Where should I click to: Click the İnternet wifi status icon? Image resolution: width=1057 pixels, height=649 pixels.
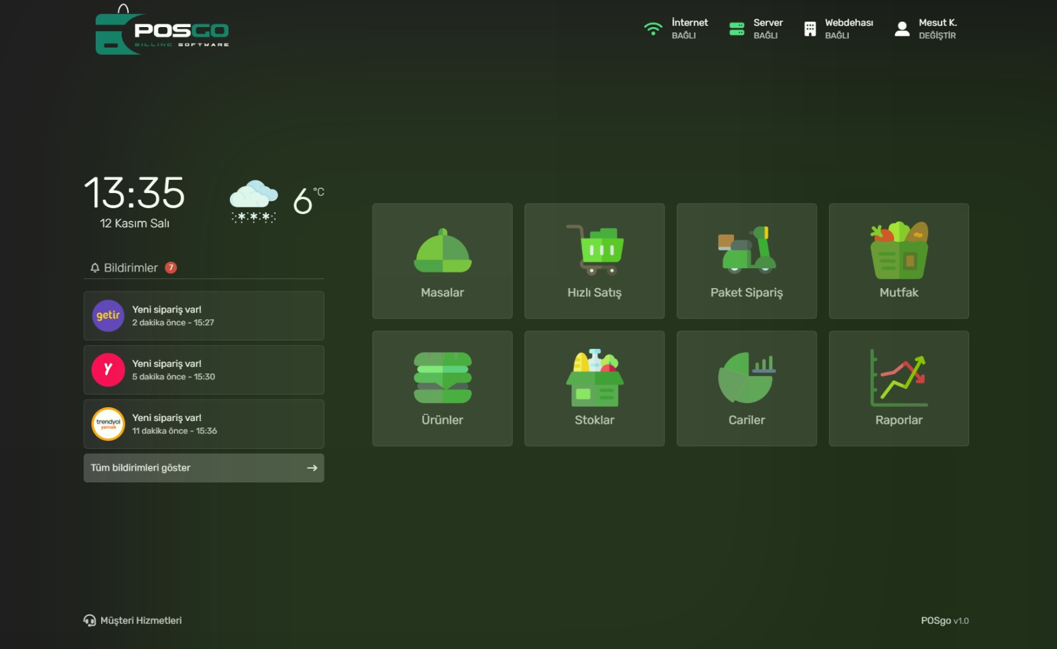coord(653,29)
